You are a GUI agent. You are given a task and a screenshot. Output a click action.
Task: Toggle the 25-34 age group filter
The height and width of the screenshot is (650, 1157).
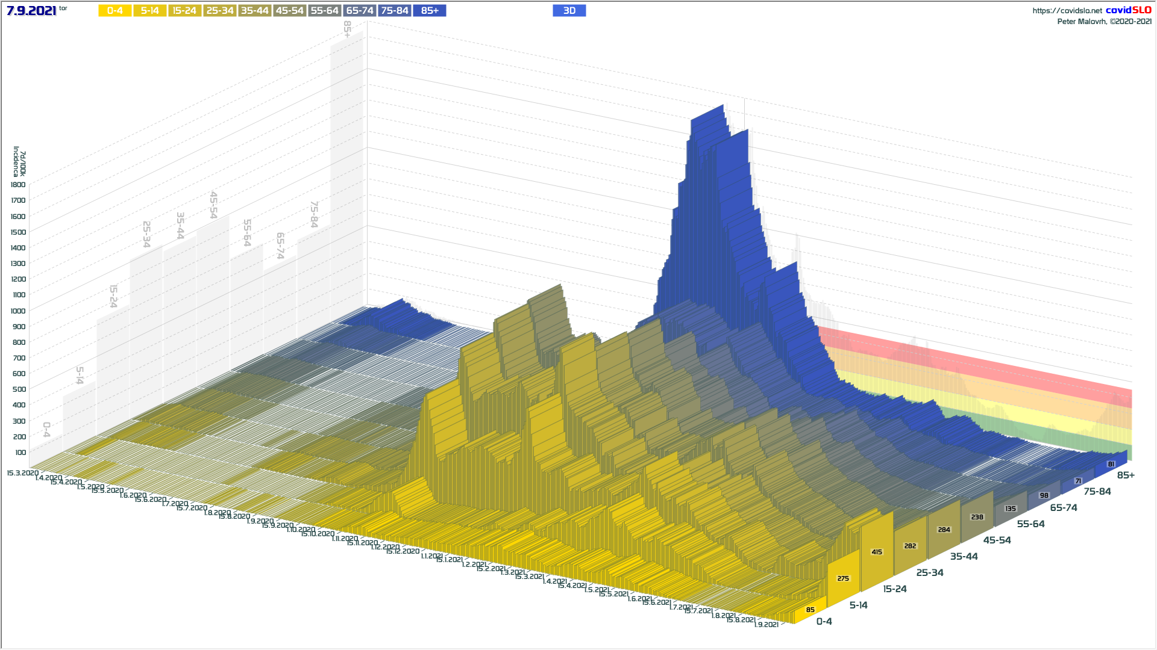click(x=219, y=11)
